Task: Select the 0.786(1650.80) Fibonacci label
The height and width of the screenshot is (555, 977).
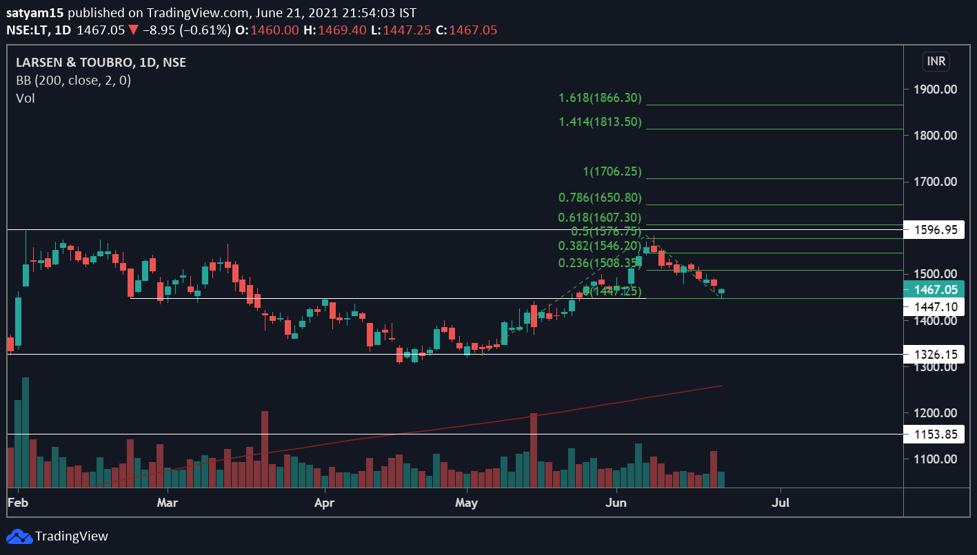Action: coord(600,198)
